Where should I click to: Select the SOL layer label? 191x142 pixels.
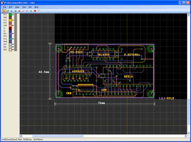coord(5,34)
